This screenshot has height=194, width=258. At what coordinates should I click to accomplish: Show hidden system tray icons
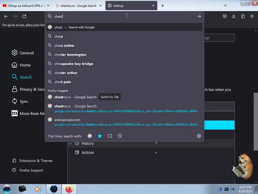(214, 189)
